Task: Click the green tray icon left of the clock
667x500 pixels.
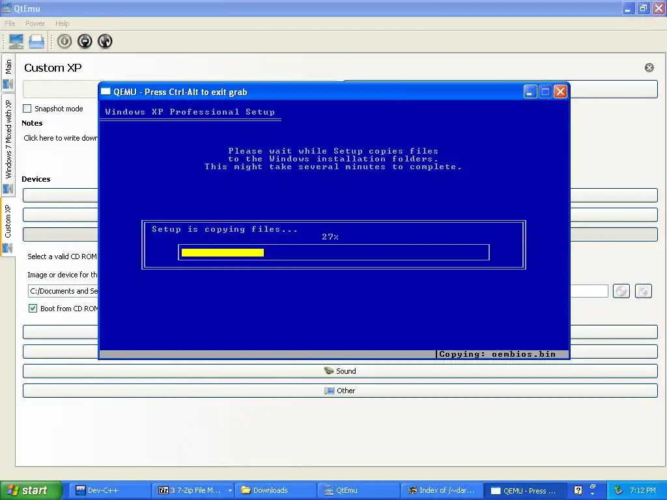Action: point(619,490)
